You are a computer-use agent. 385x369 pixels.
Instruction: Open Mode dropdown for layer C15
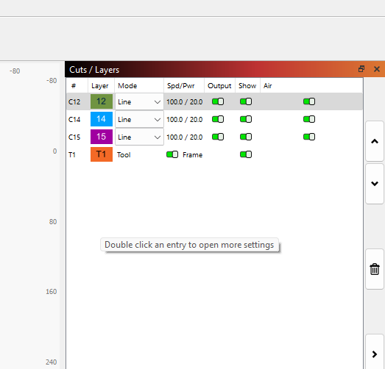pos(139,137)
